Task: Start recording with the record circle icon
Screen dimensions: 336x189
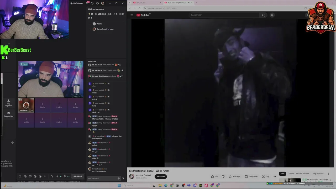Action: pyautogui.click(x=35, y=176)
